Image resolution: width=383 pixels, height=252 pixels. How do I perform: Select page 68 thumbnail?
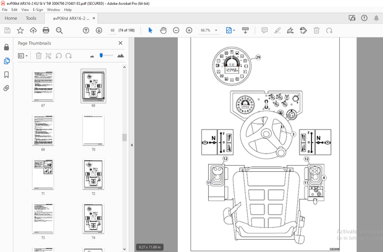(x=93, y=86)
